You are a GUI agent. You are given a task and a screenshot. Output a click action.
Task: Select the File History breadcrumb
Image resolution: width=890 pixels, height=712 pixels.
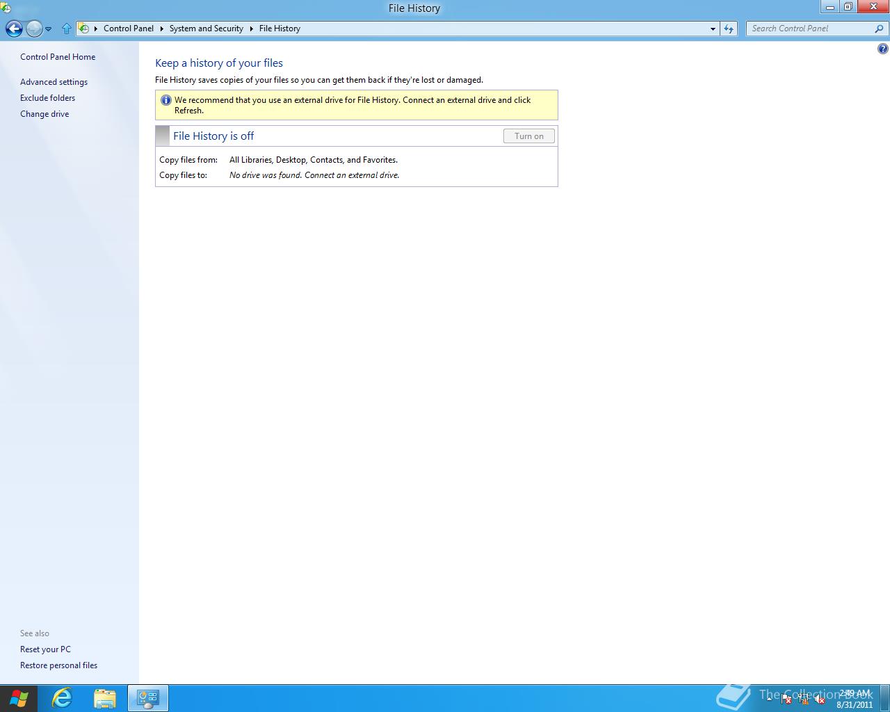click(280, 29)
